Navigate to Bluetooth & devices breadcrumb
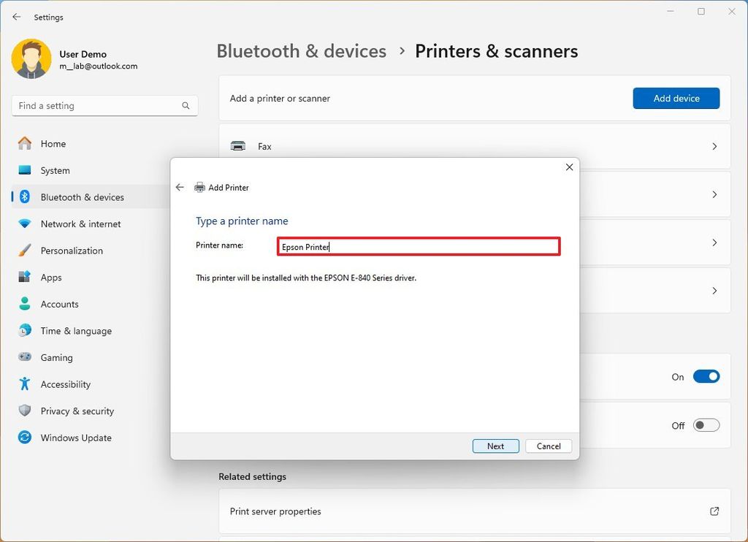 tap(301, 51)
